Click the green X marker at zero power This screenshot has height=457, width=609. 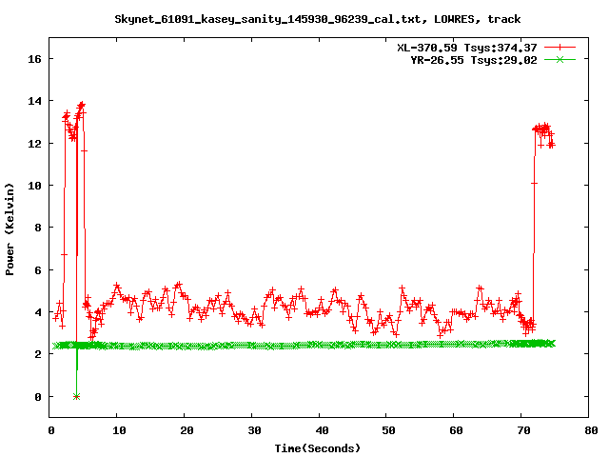[x=76, y=396]
